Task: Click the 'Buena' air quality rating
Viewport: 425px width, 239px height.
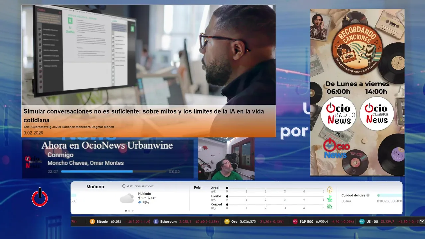Action: point(346,201)
